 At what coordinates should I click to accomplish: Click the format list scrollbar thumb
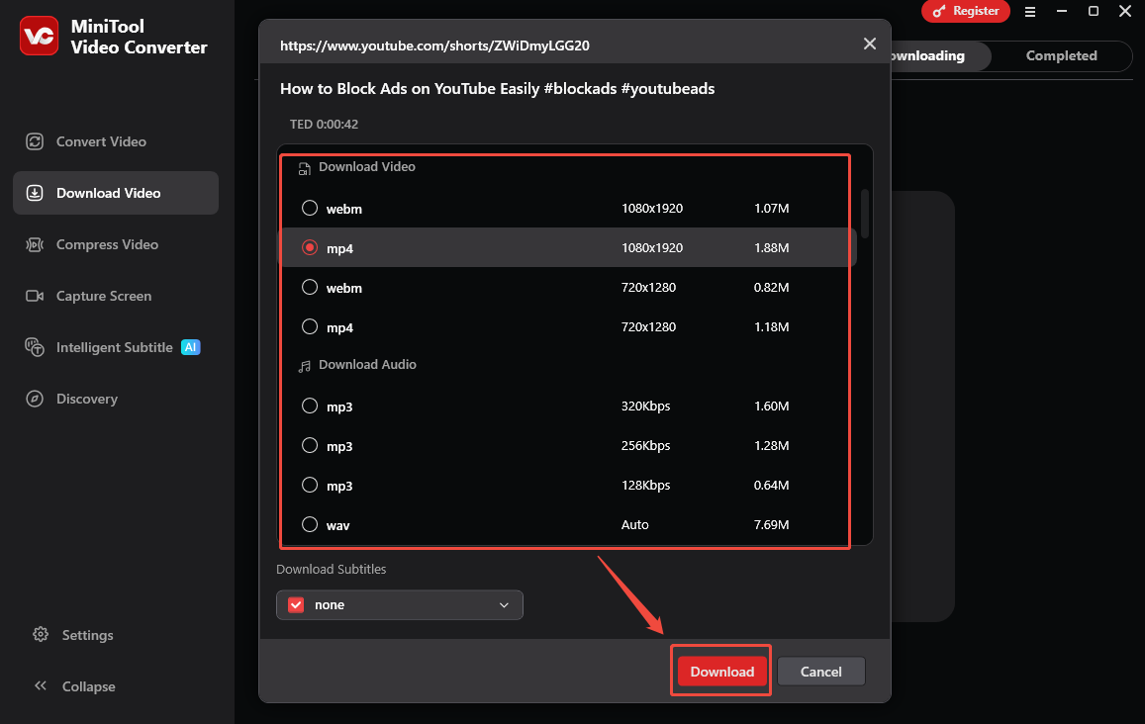click(865, 213)
